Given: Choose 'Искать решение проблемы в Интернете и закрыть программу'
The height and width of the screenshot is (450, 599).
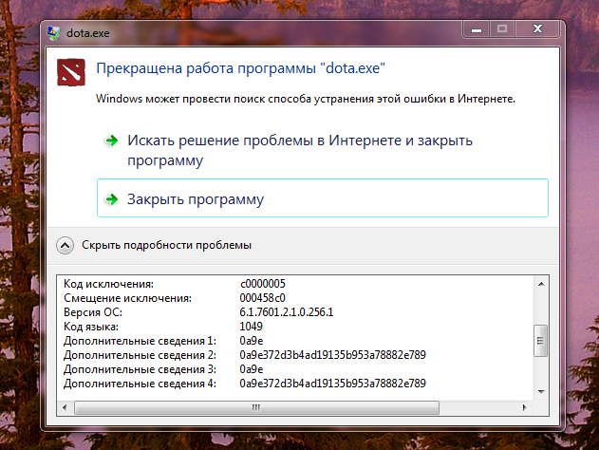Looking at the screenshot, I should (x=323, y=150).
